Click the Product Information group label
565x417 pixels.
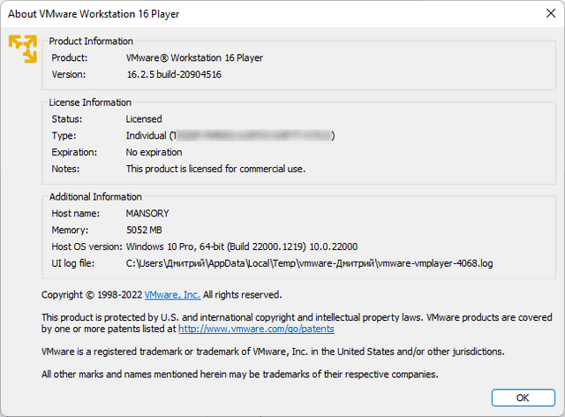click(x=91, y=41)
